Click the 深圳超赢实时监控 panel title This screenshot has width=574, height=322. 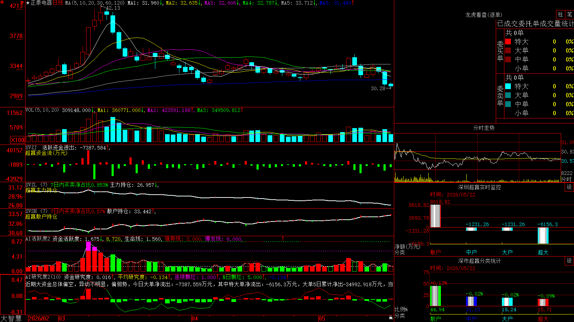pos(480,187)
